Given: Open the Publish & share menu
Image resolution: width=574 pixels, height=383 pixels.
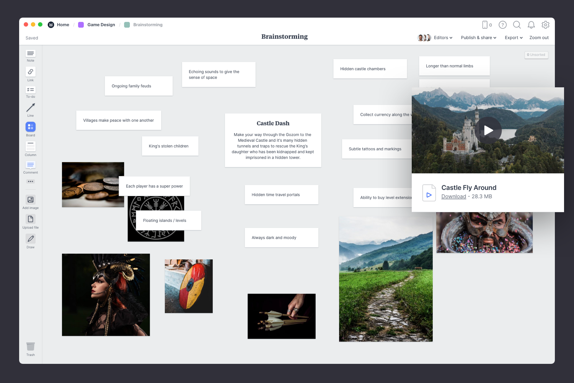Looking at the screenshot, I should (x=478, y=38).
